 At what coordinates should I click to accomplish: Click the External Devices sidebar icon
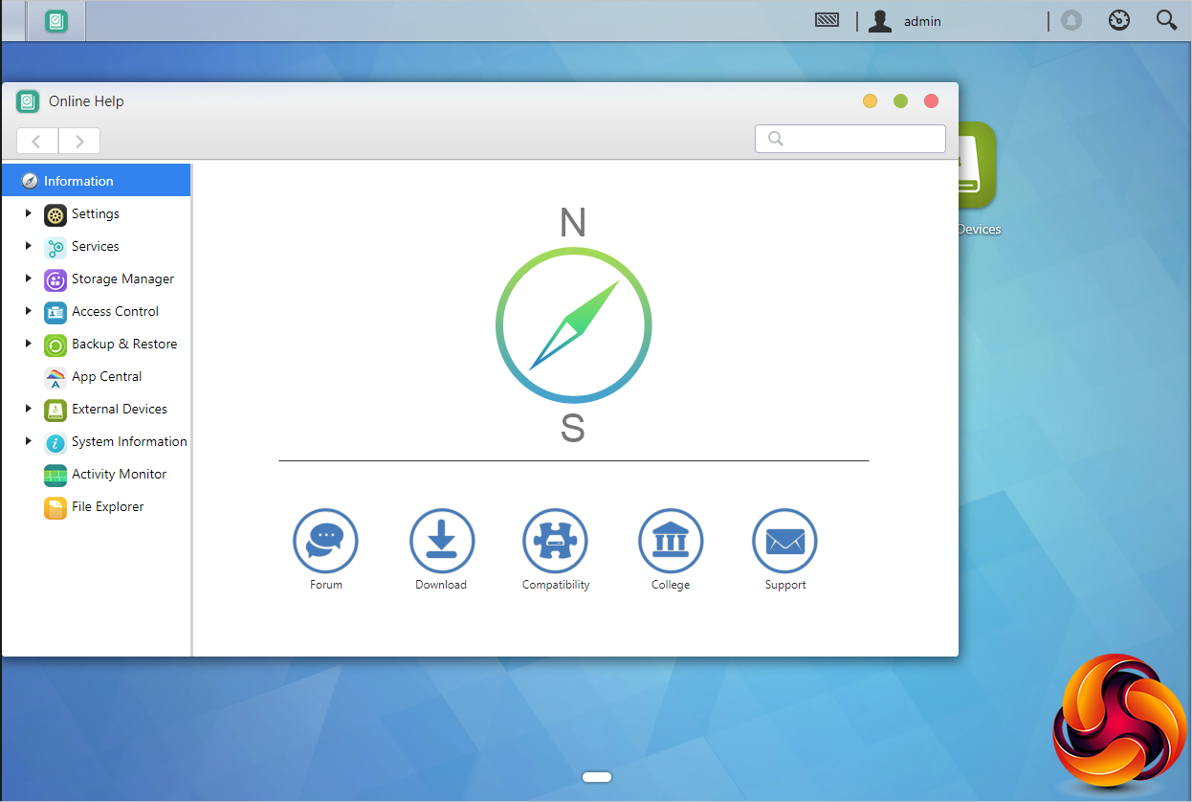(x=55, y=410)
